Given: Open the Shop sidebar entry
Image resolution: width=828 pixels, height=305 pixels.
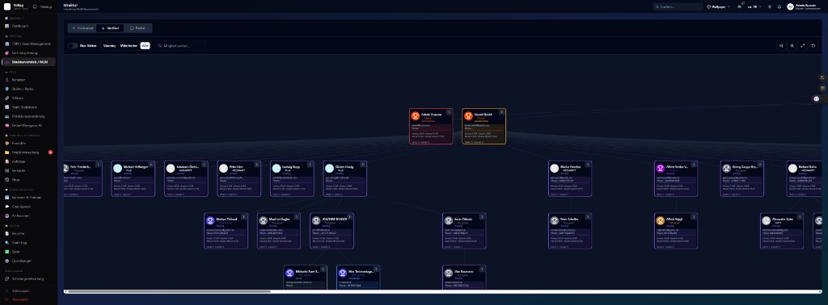Looking at the screenshot, I should click(x=28, y=180).
